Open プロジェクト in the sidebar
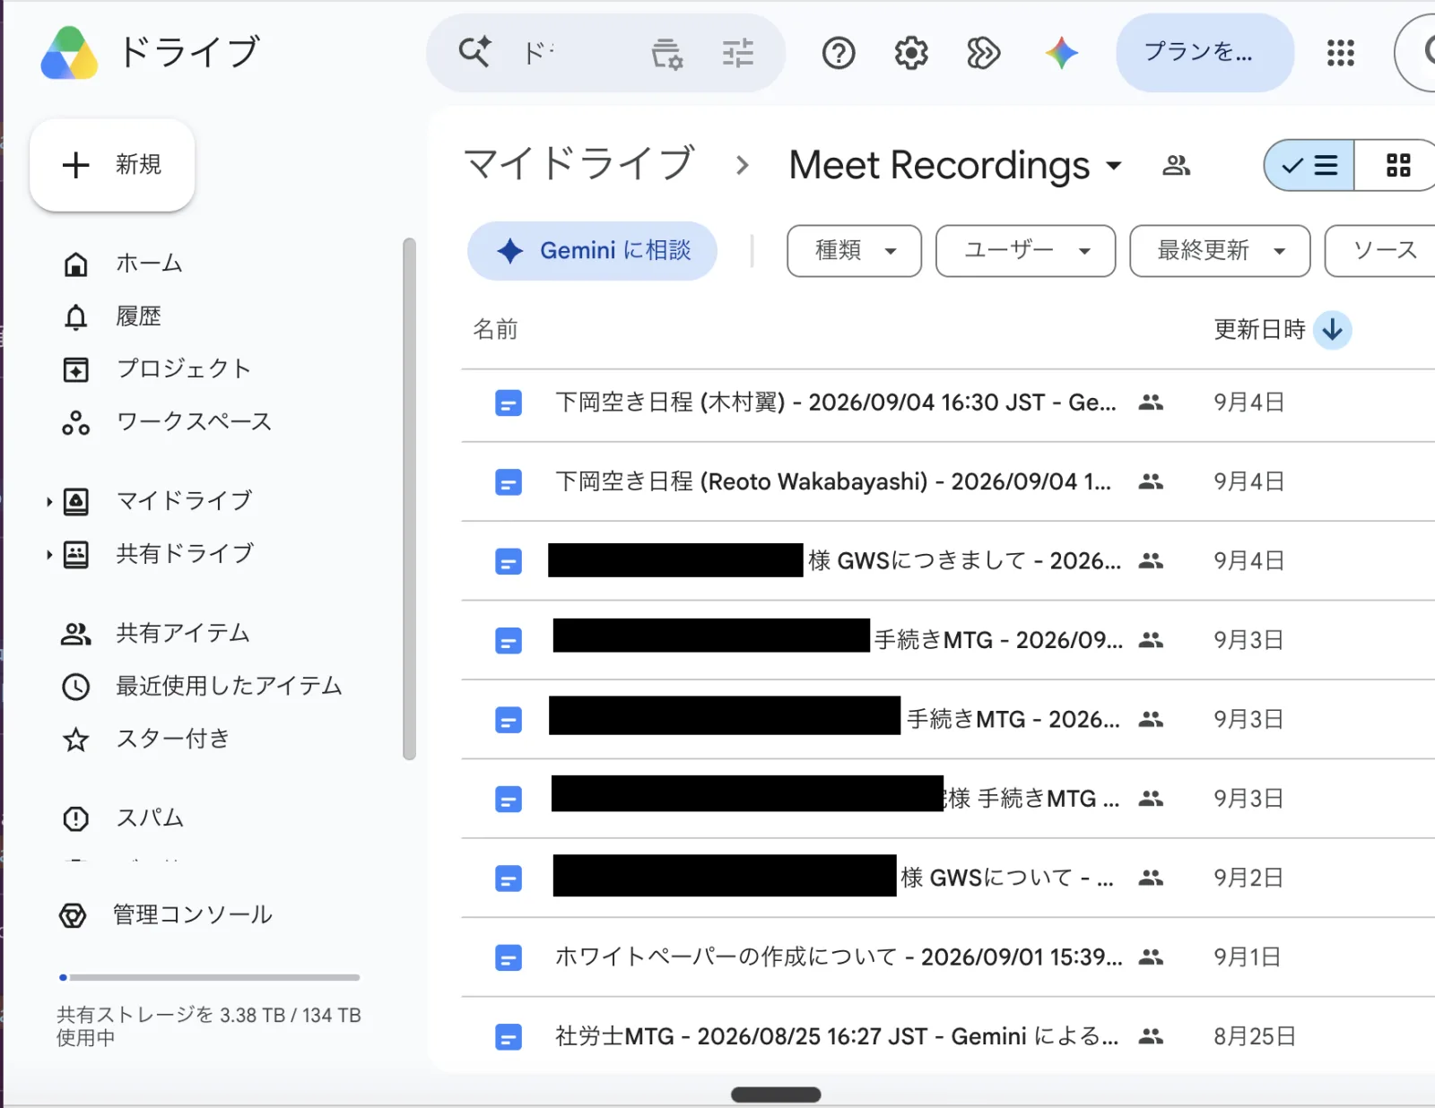1435x1108 pixels. coord(183,368)
